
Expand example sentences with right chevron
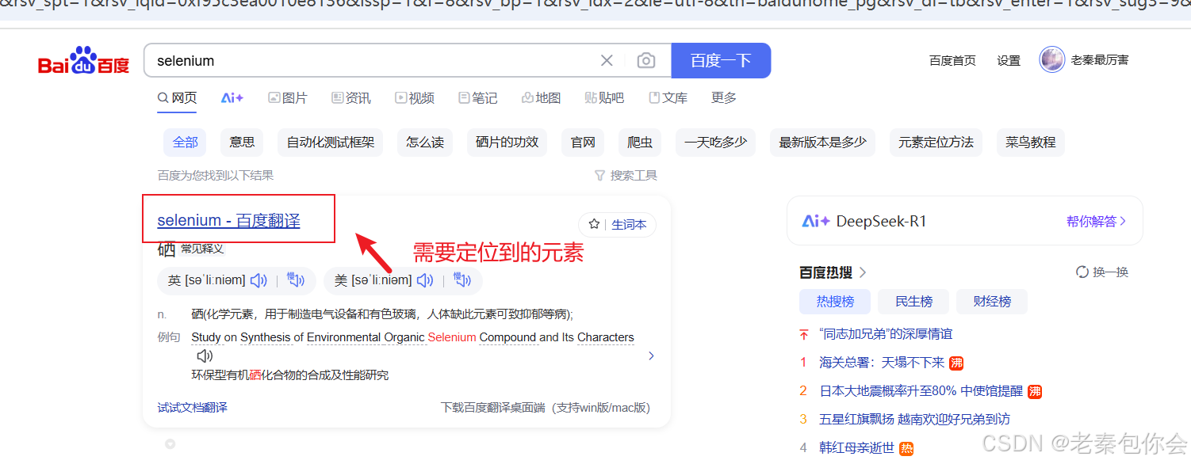tap(651, 356)
